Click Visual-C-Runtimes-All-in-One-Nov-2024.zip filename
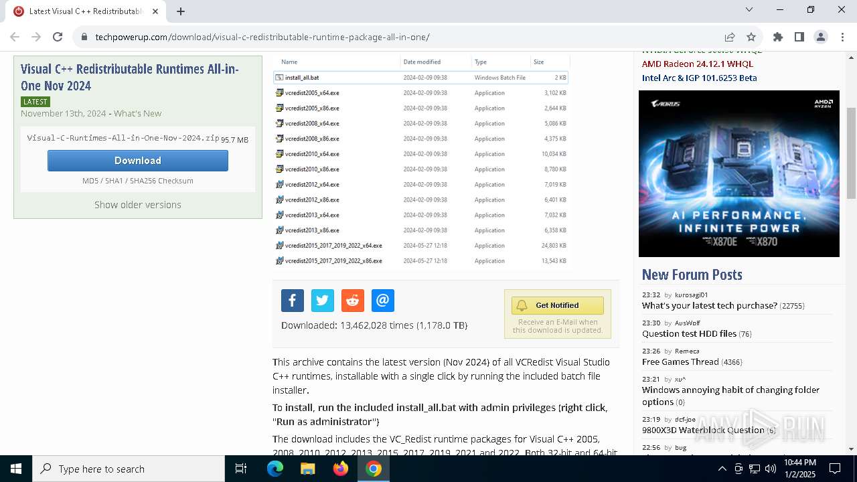The width and height of the screenshot is (857, 482). (123, 138)
